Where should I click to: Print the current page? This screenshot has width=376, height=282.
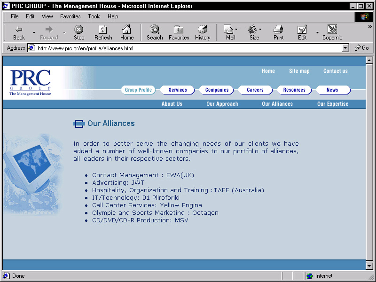tap(278, 32)
